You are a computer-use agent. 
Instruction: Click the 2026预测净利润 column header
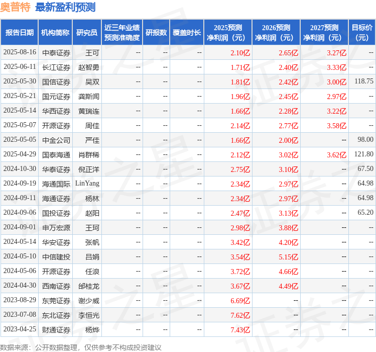[x=276, y=33]
